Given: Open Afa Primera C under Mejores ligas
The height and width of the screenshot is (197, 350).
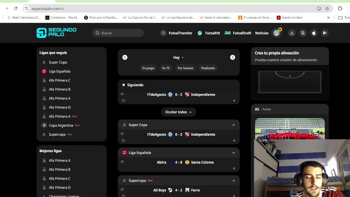Looking at the screenshot, I should point(60,179).
